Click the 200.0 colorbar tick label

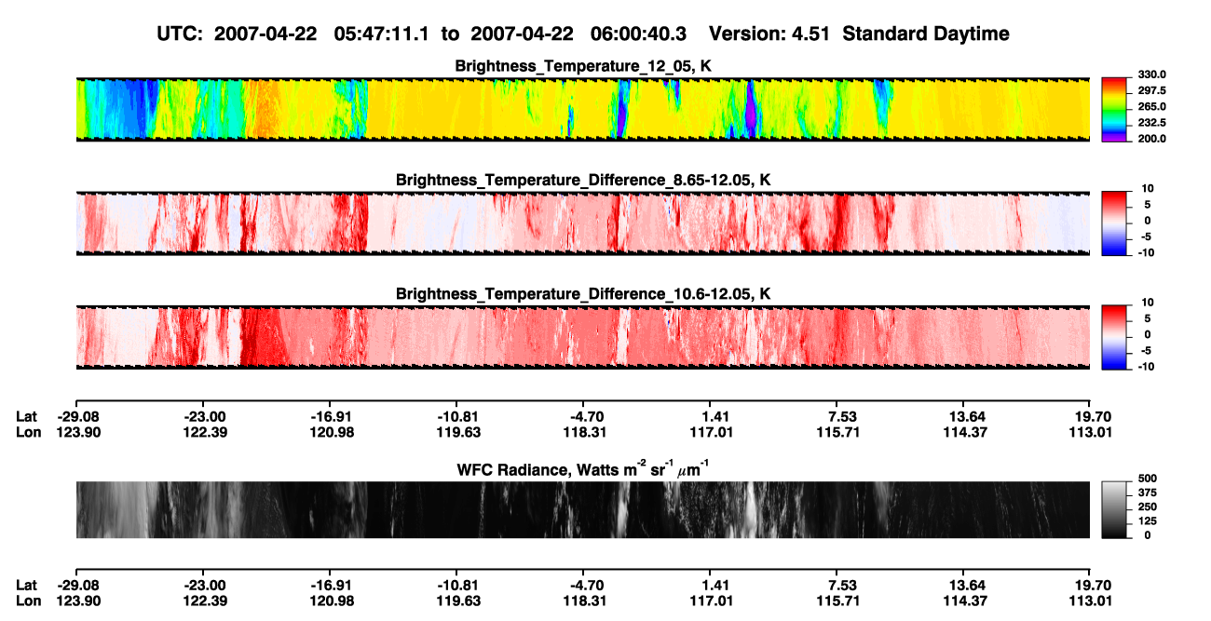point(1154,138)
